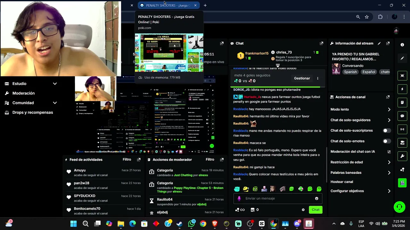Screen dimensions: 410x230
Task: Click the Spanish stream tag
Action: [x=350, y=72]
